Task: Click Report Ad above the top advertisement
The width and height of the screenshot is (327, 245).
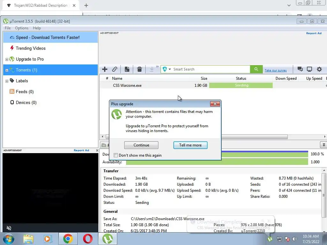Action: tap(314, 33)
